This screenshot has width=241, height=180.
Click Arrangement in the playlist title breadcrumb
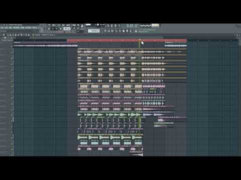[45, 35]
